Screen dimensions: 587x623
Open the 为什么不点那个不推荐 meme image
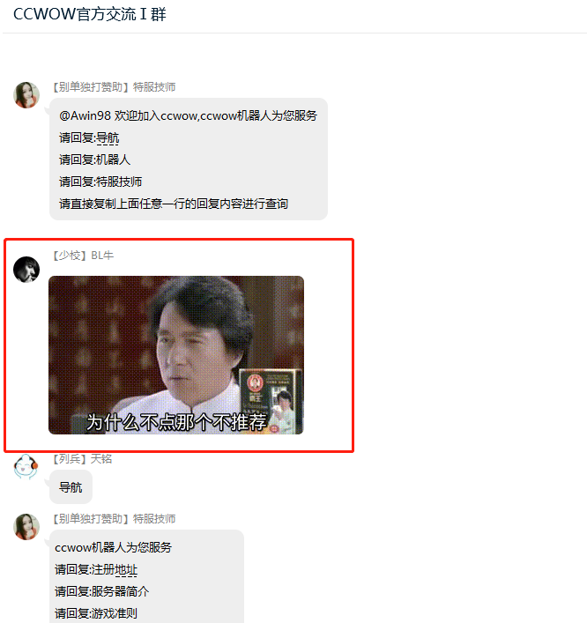(176, 355)
